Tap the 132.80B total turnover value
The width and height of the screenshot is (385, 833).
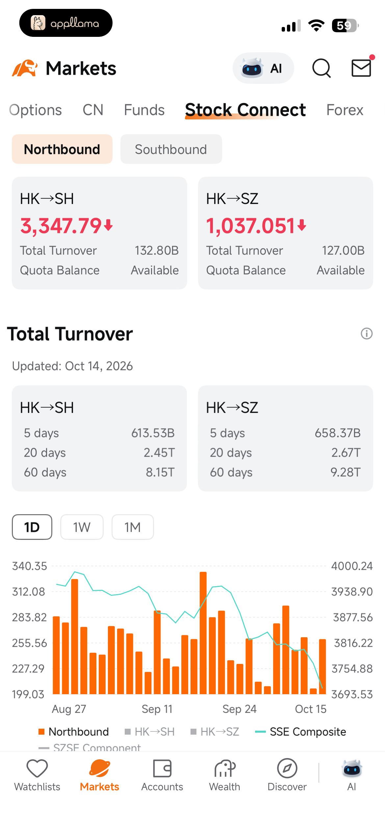click(x=157, y=250)
